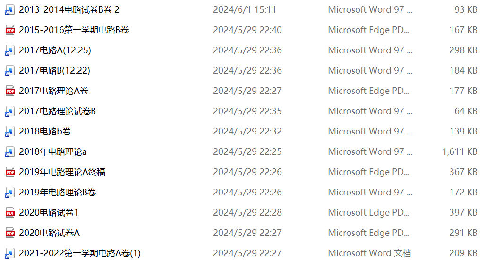This screenshot has height=268, width=486.
Task: Select file named 2018年电路理论a
Action: tap(53, 151)
